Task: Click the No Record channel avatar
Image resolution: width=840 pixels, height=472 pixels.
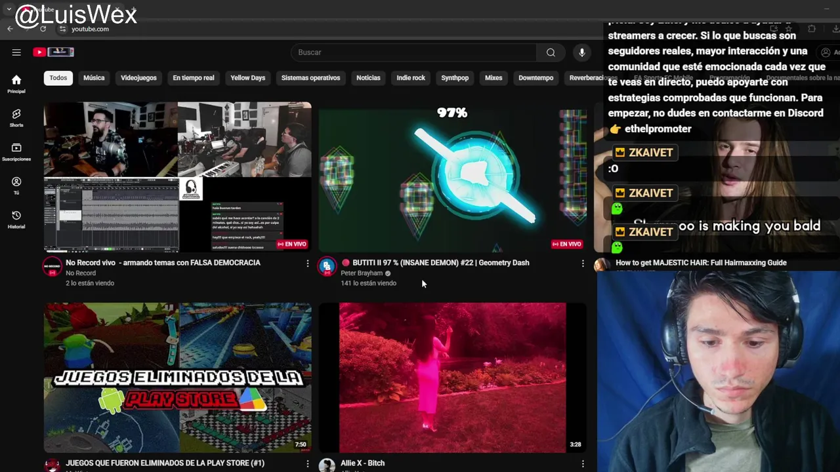Action: [52, 267]
